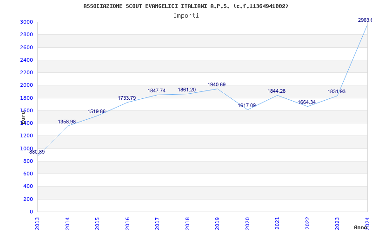Click the 2000 y-axis tick label
The height and width of the screenshot is (232, 372).
click(27, 85)
